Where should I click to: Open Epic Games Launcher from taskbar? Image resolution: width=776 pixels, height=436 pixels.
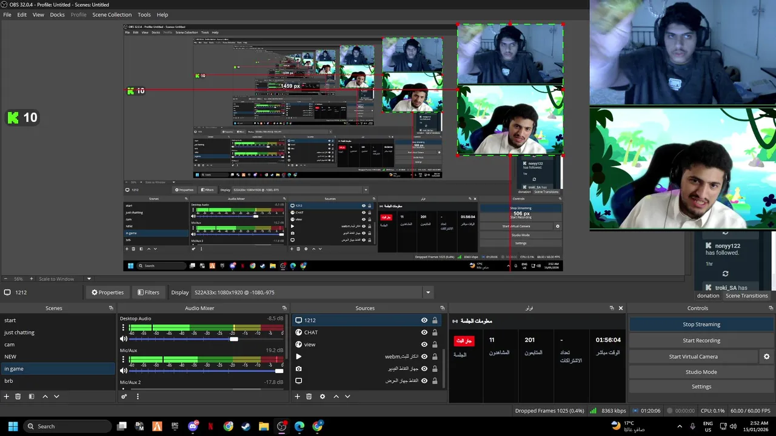(x=175, y=426)
